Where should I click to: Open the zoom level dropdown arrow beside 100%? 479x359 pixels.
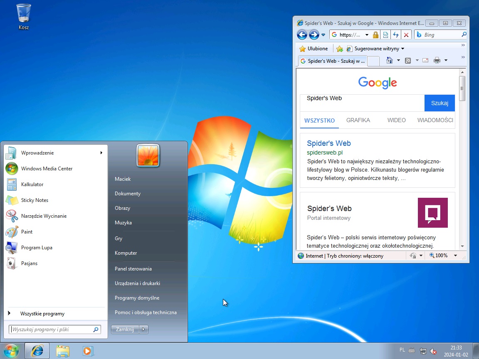tap(455, 256)
